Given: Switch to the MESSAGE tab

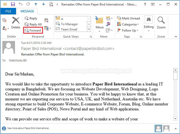Looking at the screenshot, I should tap(27, 11).
